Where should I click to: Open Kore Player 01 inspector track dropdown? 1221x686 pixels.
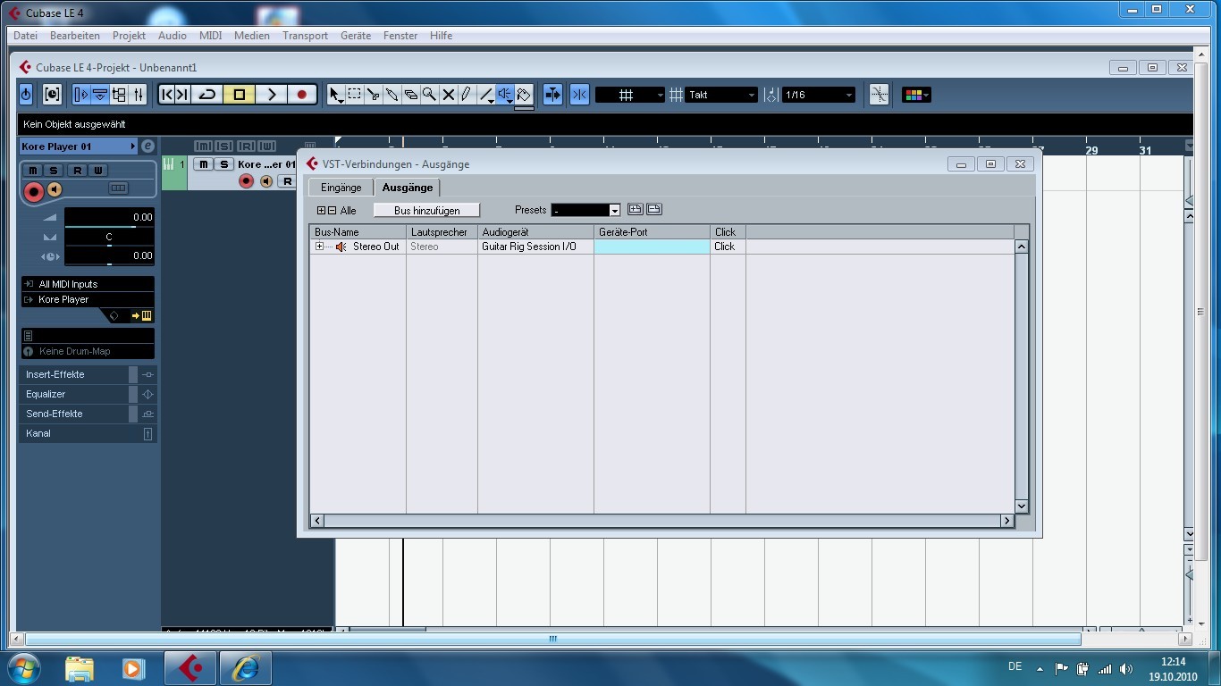tap(79, 146)
